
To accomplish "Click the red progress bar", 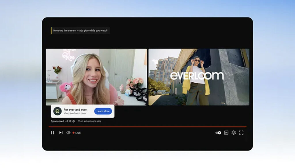I will click(147, 127).
